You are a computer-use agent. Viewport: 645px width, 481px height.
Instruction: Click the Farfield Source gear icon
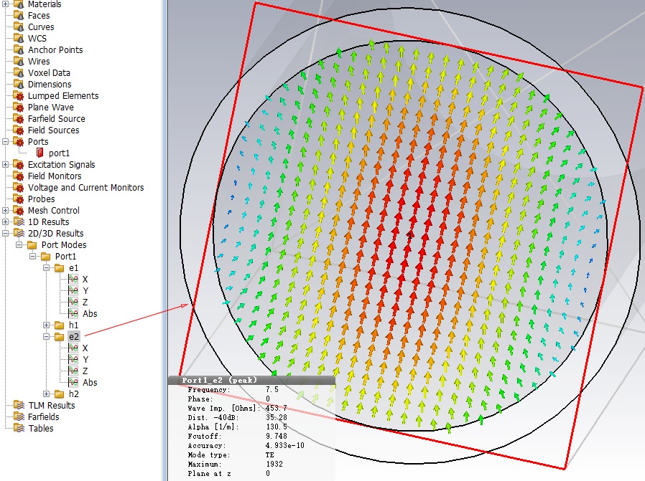[19, 119]
